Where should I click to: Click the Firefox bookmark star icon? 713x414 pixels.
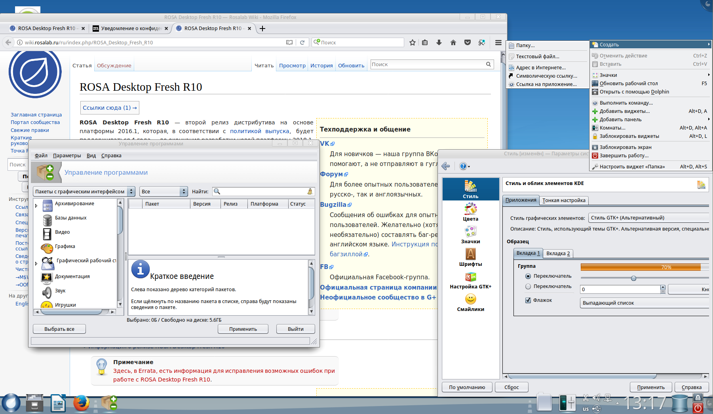pos(412,42)
